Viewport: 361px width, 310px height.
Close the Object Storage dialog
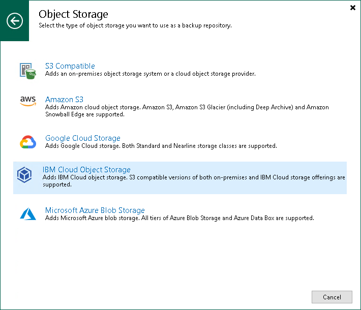coord(353,8)
